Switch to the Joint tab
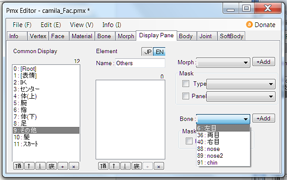Viewport: 287px width, 180px height. coord(207,36)
